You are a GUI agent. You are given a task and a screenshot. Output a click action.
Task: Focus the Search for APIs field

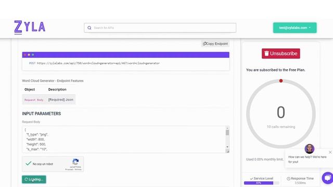click(x=160, y=28)
